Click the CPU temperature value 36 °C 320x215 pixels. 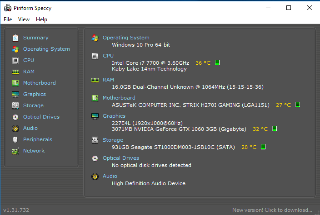coord(203,63)
